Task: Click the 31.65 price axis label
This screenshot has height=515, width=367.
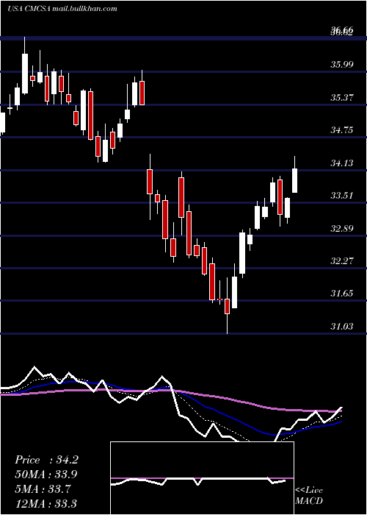Action: [342, 294]
